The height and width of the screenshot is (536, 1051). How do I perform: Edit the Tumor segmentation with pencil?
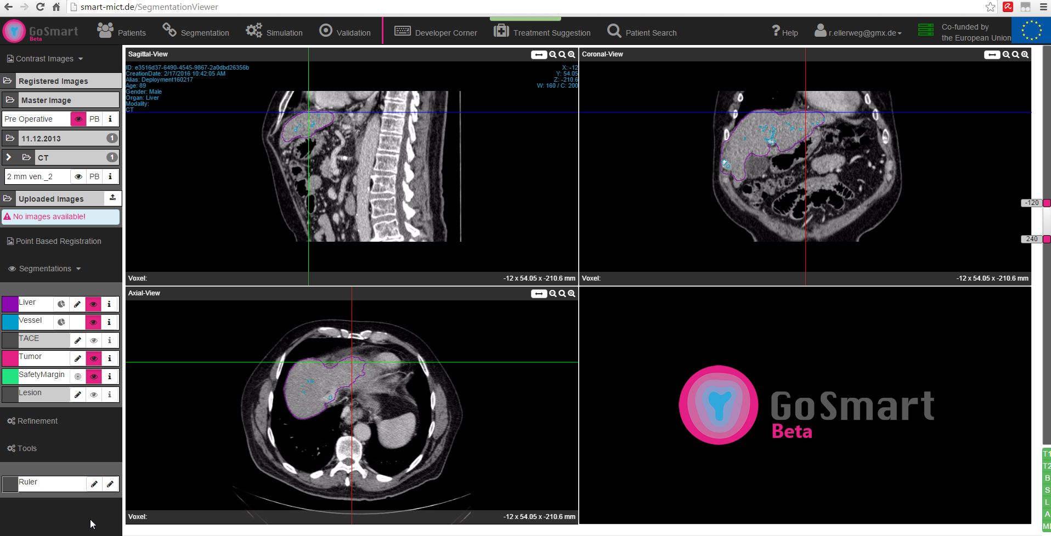tap(77, 358)
